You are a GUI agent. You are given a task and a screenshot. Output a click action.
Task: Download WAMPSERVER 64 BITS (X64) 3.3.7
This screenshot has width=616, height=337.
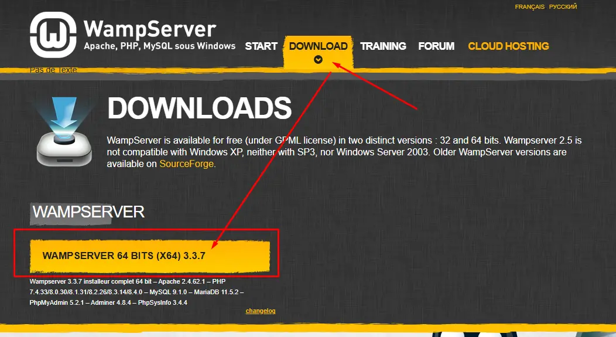pos(150,256)
